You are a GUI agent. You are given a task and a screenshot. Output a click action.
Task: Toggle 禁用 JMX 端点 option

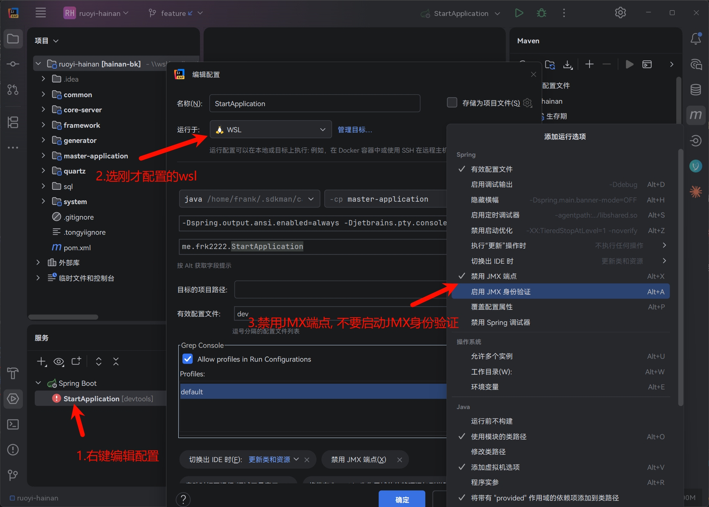560,276
